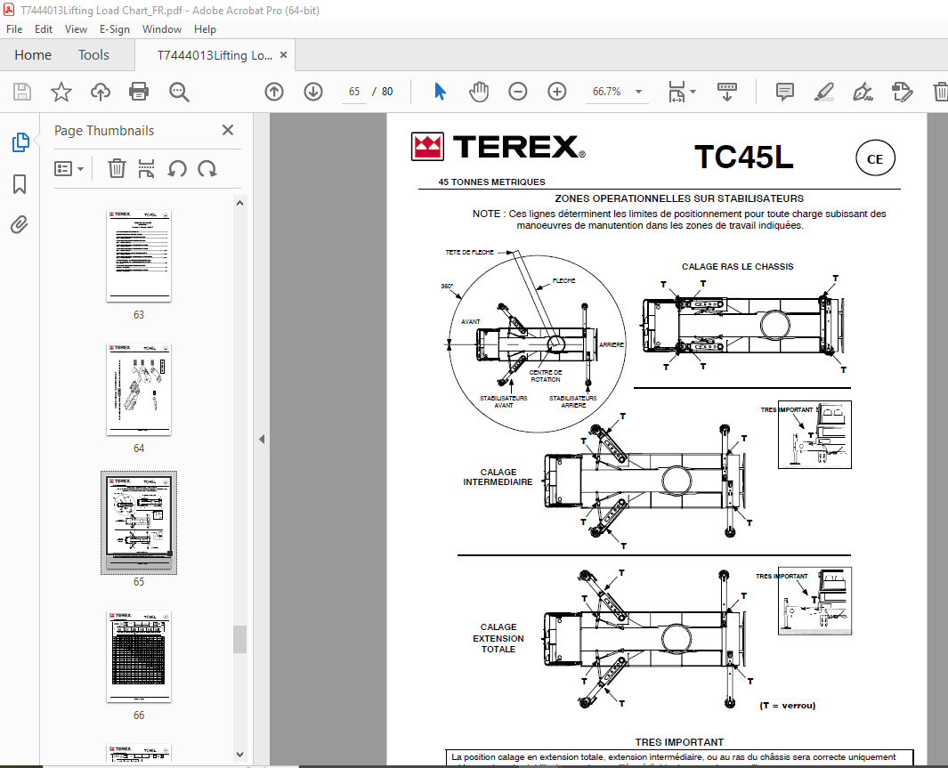Click 'CALAGE INTERMEDIAIRE' label in document
Image resolution: width=948 pixels, height=768 pixels.
[x=498, y=477]
